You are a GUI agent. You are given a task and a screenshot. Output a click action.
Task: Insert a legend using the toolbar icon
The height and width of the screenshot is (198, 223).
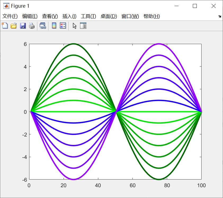(x=63, y=26)
